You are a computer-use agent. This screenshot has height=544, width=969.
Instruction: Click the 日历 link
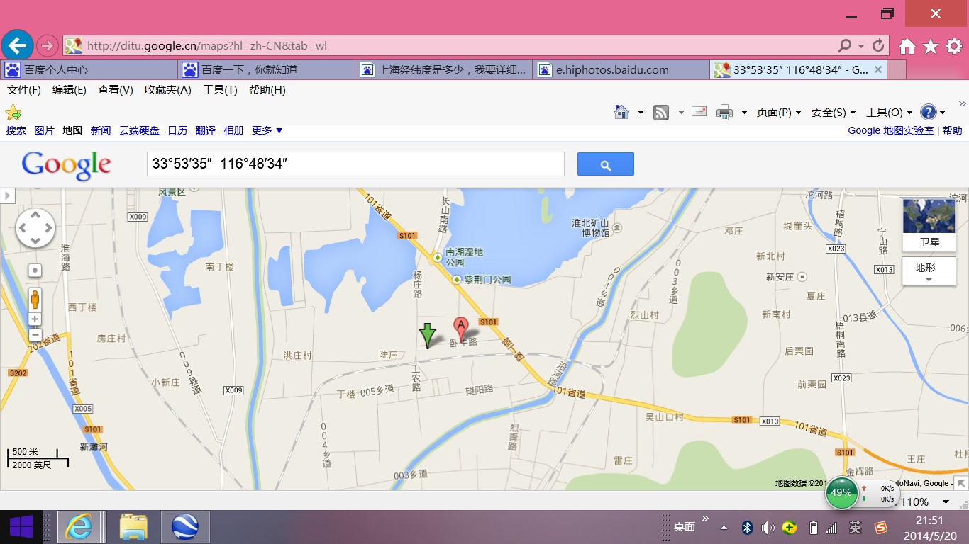(177, 130)
